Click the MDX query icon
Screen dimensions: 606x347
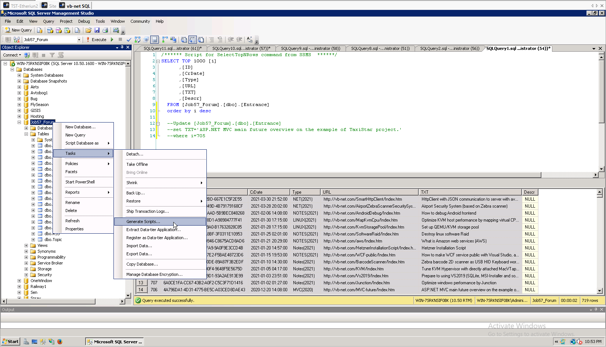pos(50,30)
